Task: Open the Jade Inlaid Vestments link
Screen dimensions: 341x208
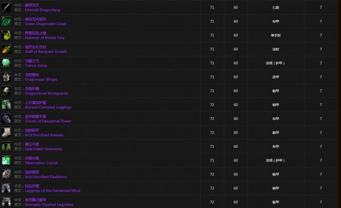Action: (x=43, y=149)
